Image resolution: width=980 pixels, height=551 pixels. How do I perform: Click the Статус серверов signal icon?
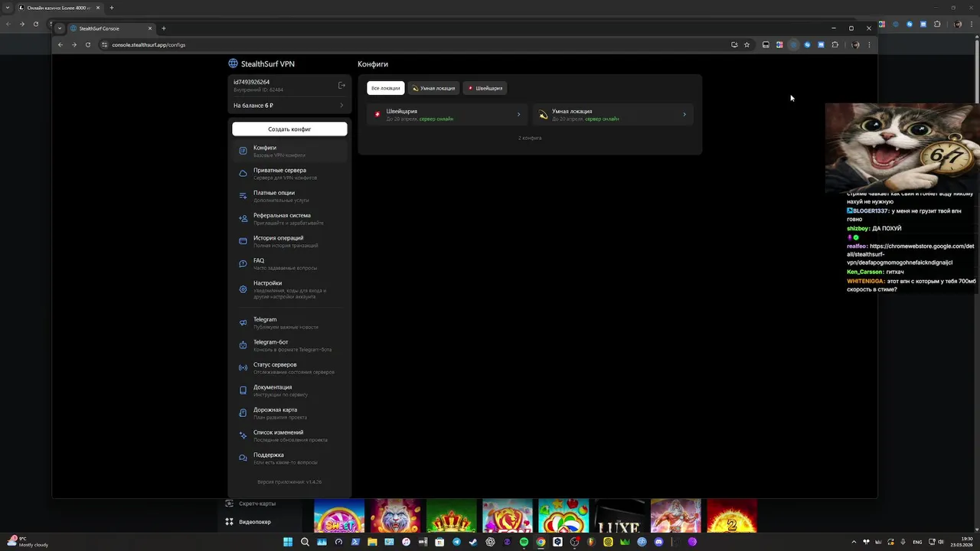coord(243,368)
